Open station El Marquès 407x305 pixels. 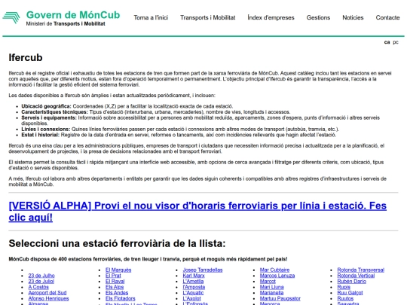pyautogui.click(x=118, y=270)
